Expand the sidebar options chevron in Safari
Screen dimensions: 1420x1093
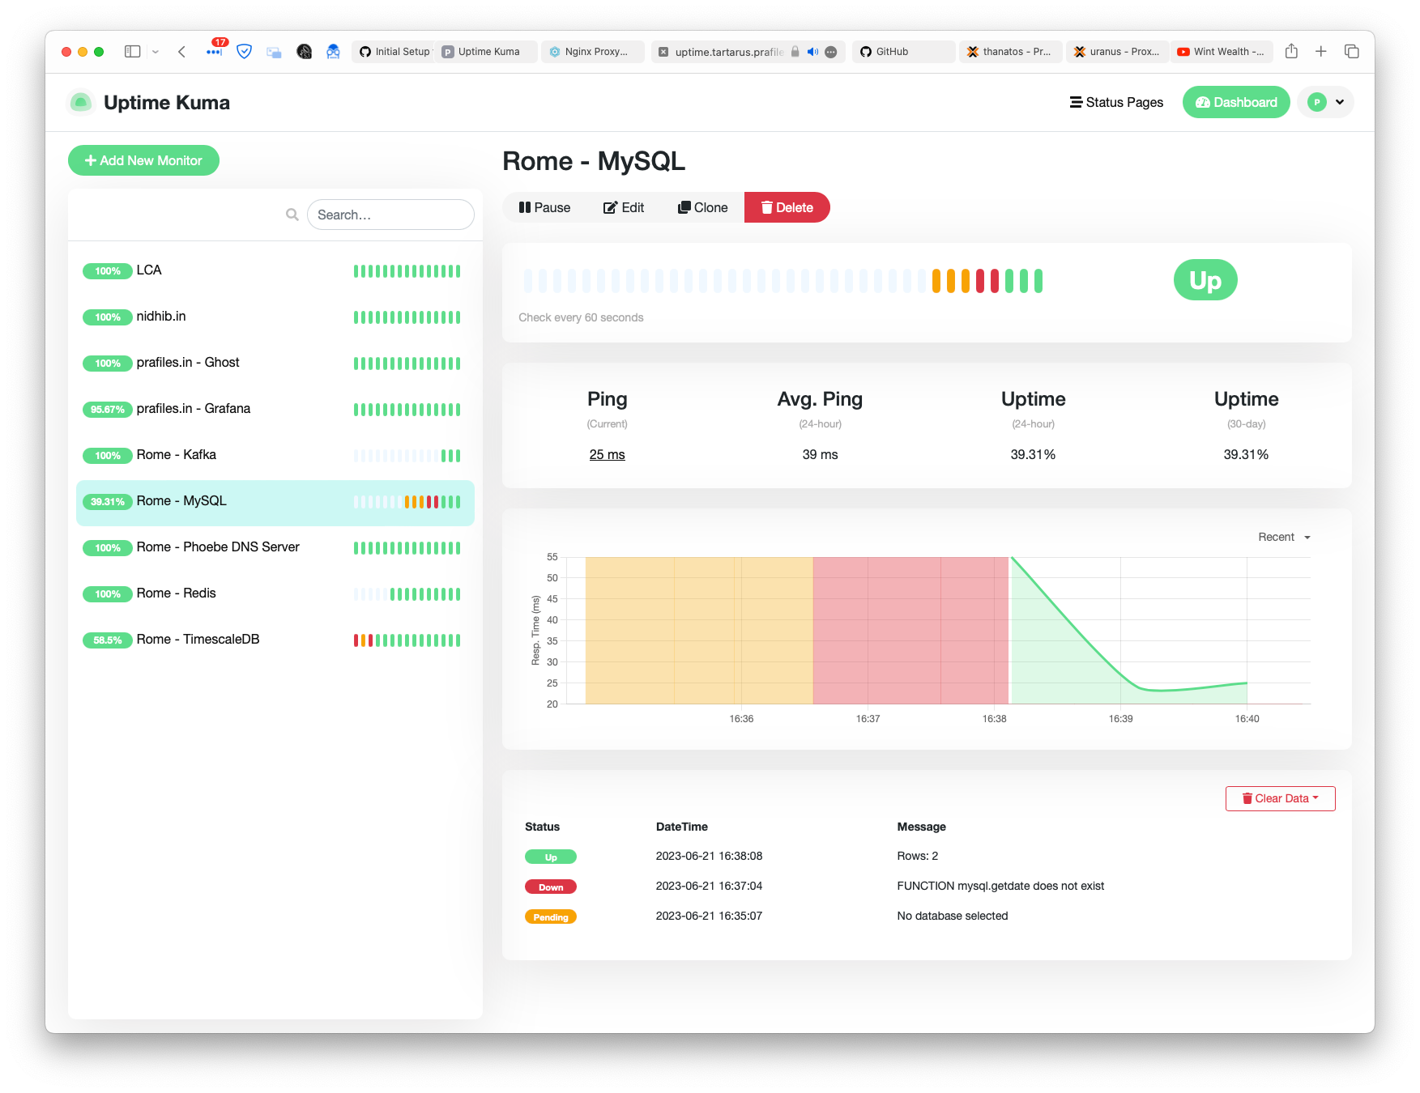156,52
